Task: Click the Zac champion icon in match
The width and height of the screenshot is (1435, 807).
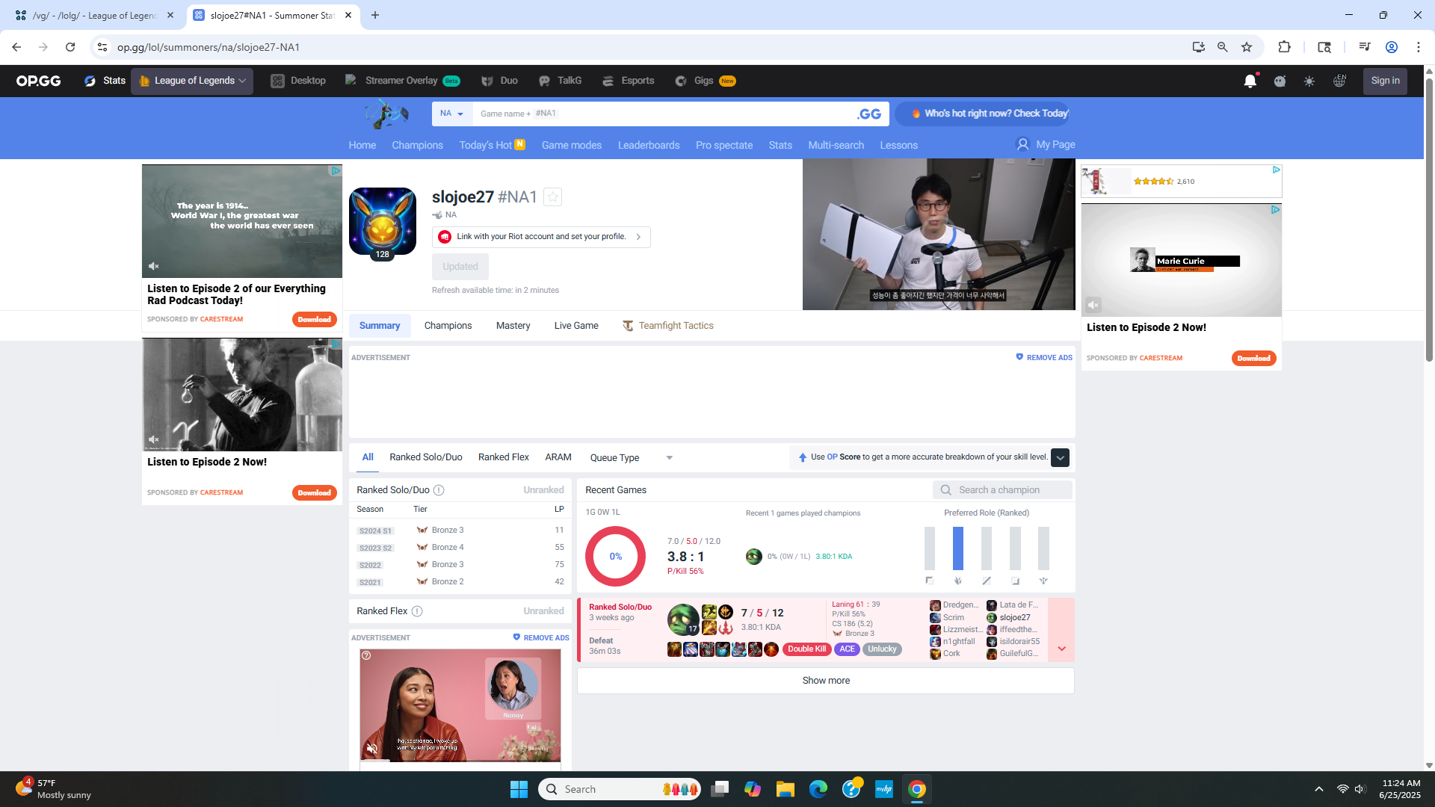Action: click(x=683, y=620)
